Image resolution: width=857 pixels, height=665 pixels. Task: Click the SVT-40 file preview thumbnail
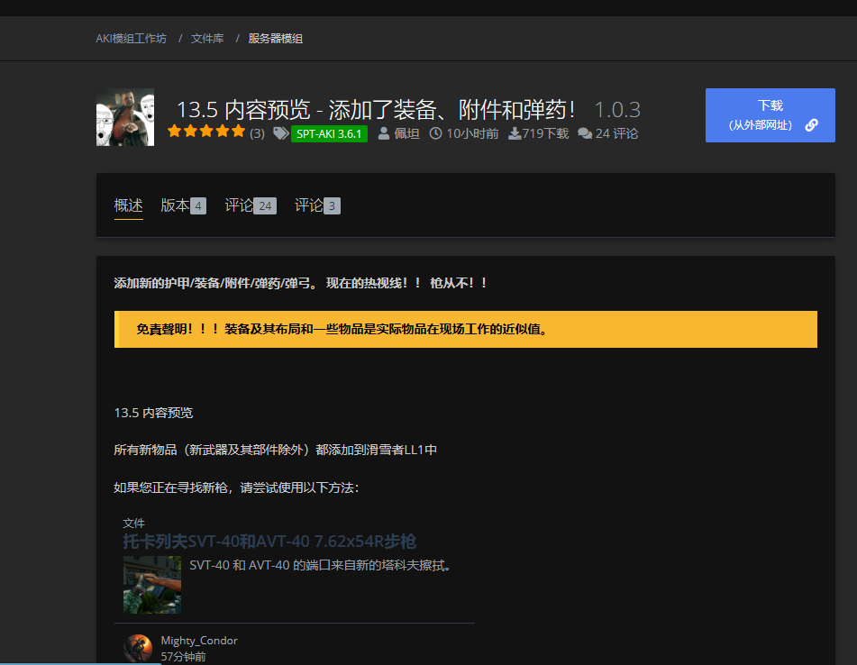152,584
